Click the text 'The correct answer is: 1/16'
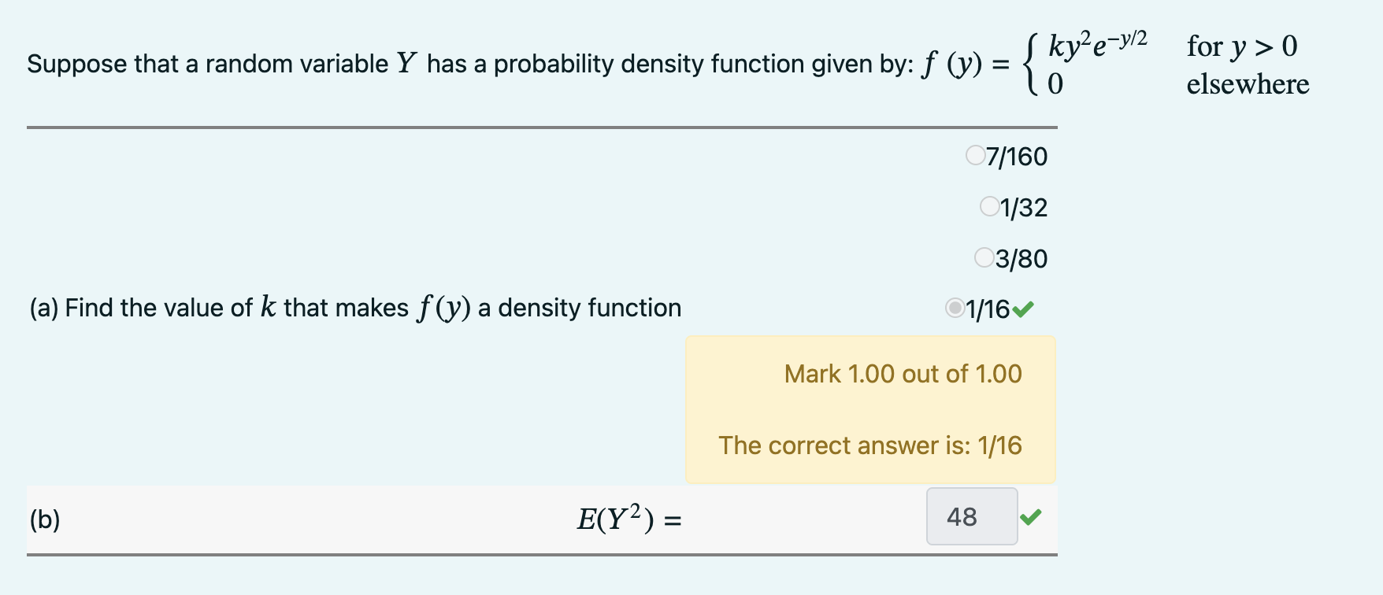Image resolution: width=1383 pixels, height=595 pixels. pyautogui.click(x=869, y=445)
